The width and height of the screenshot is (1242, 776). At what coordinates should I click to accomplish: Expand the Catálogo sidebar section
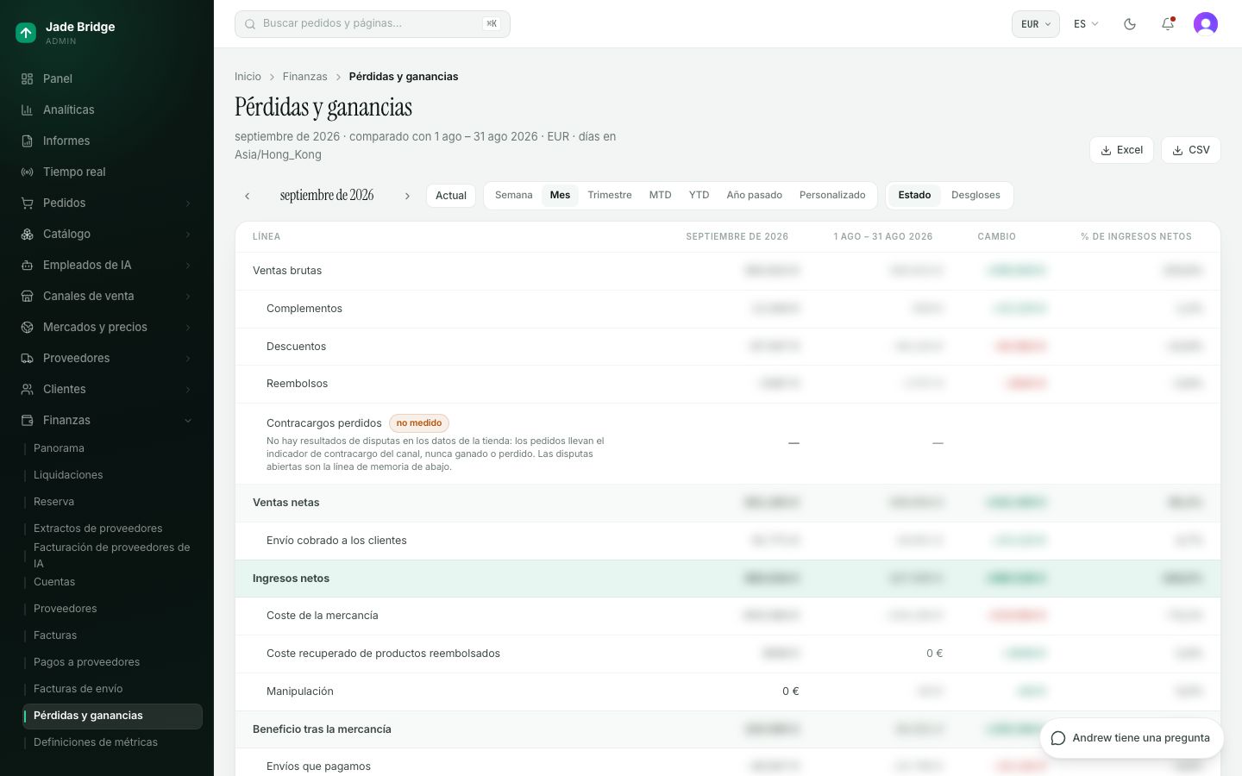(107, 234)
